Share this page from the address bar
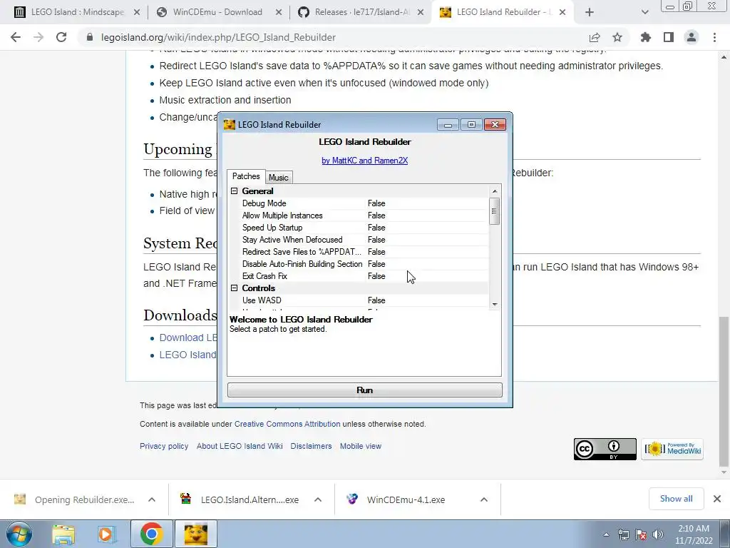The image size is (730, 548). point(595,37)
